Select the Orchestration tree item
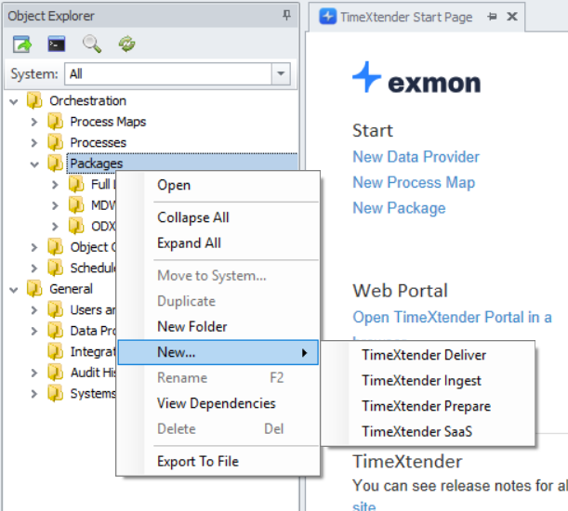 click(87, 100)
